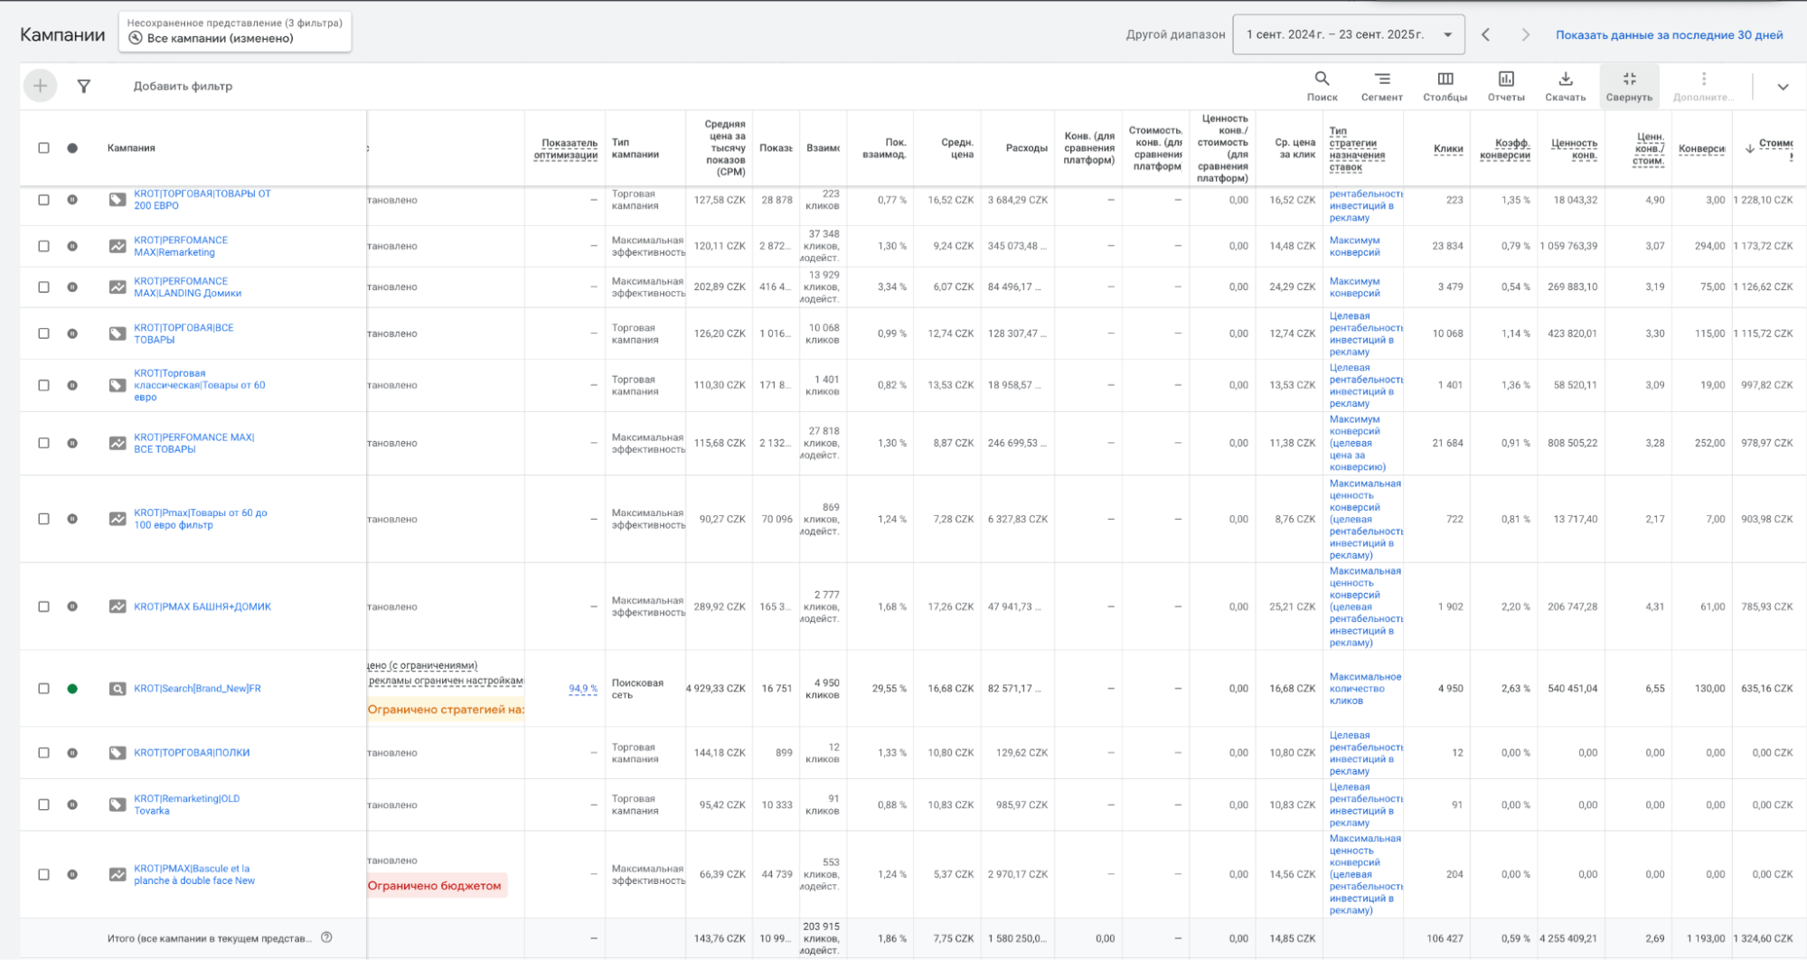The height and width of the screenshot is (960, 1807).
Task: Select all campaigns with the header checkbox
Action: 43,148
